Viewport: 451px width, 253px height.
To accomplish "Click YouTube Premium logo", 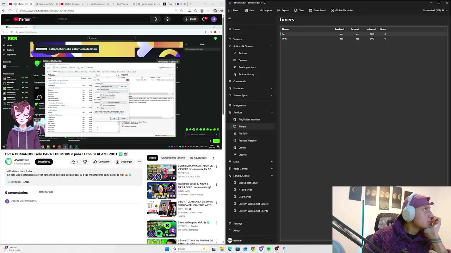I will click(x=23, y=19).
